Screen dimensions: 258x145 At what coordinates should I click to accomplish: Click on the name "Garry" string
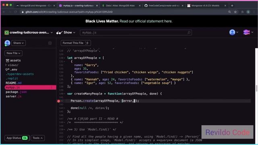tap(90, 65)
